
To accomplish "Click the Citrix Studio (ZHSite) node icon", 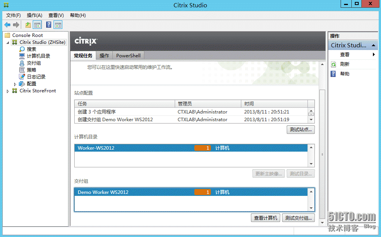I will tap(15, 42).
